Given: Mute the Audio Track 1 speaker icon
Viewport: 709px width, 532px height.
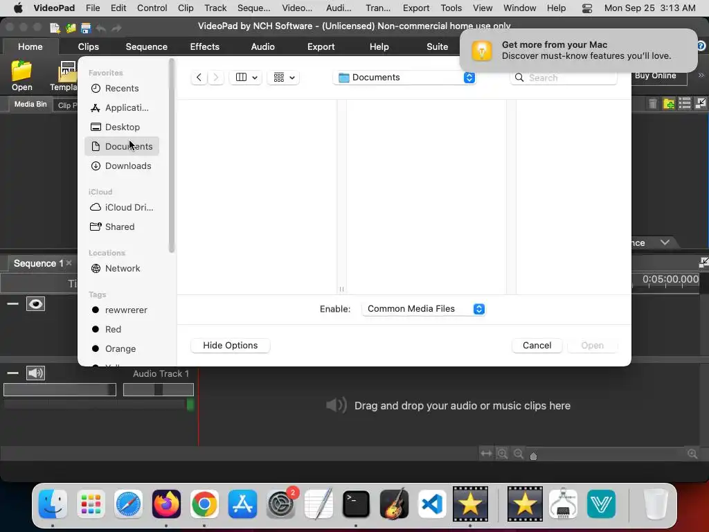Looking at the screenshot, I should 36,373.
